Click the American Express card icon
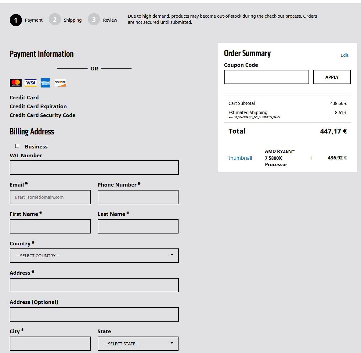The image size is (361, 353). pyautogui.click(x=45, y=83)
